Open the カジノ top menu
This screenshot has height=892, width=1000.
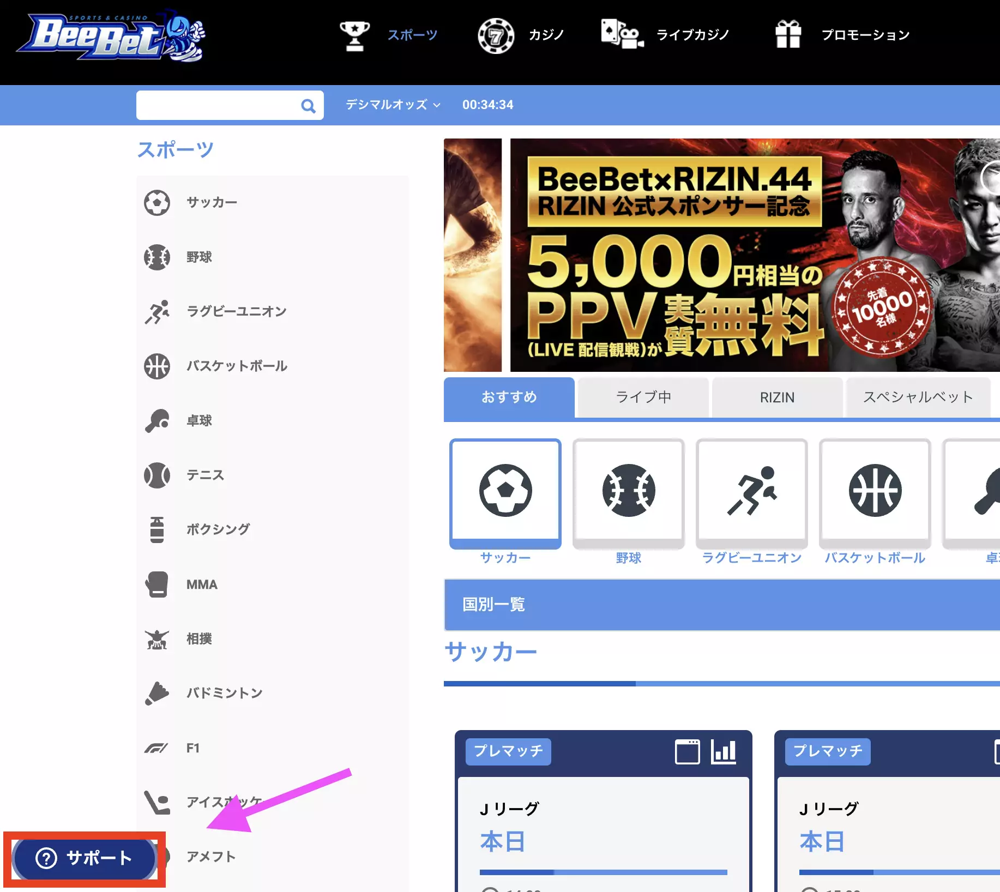click(x=546, y=35)
